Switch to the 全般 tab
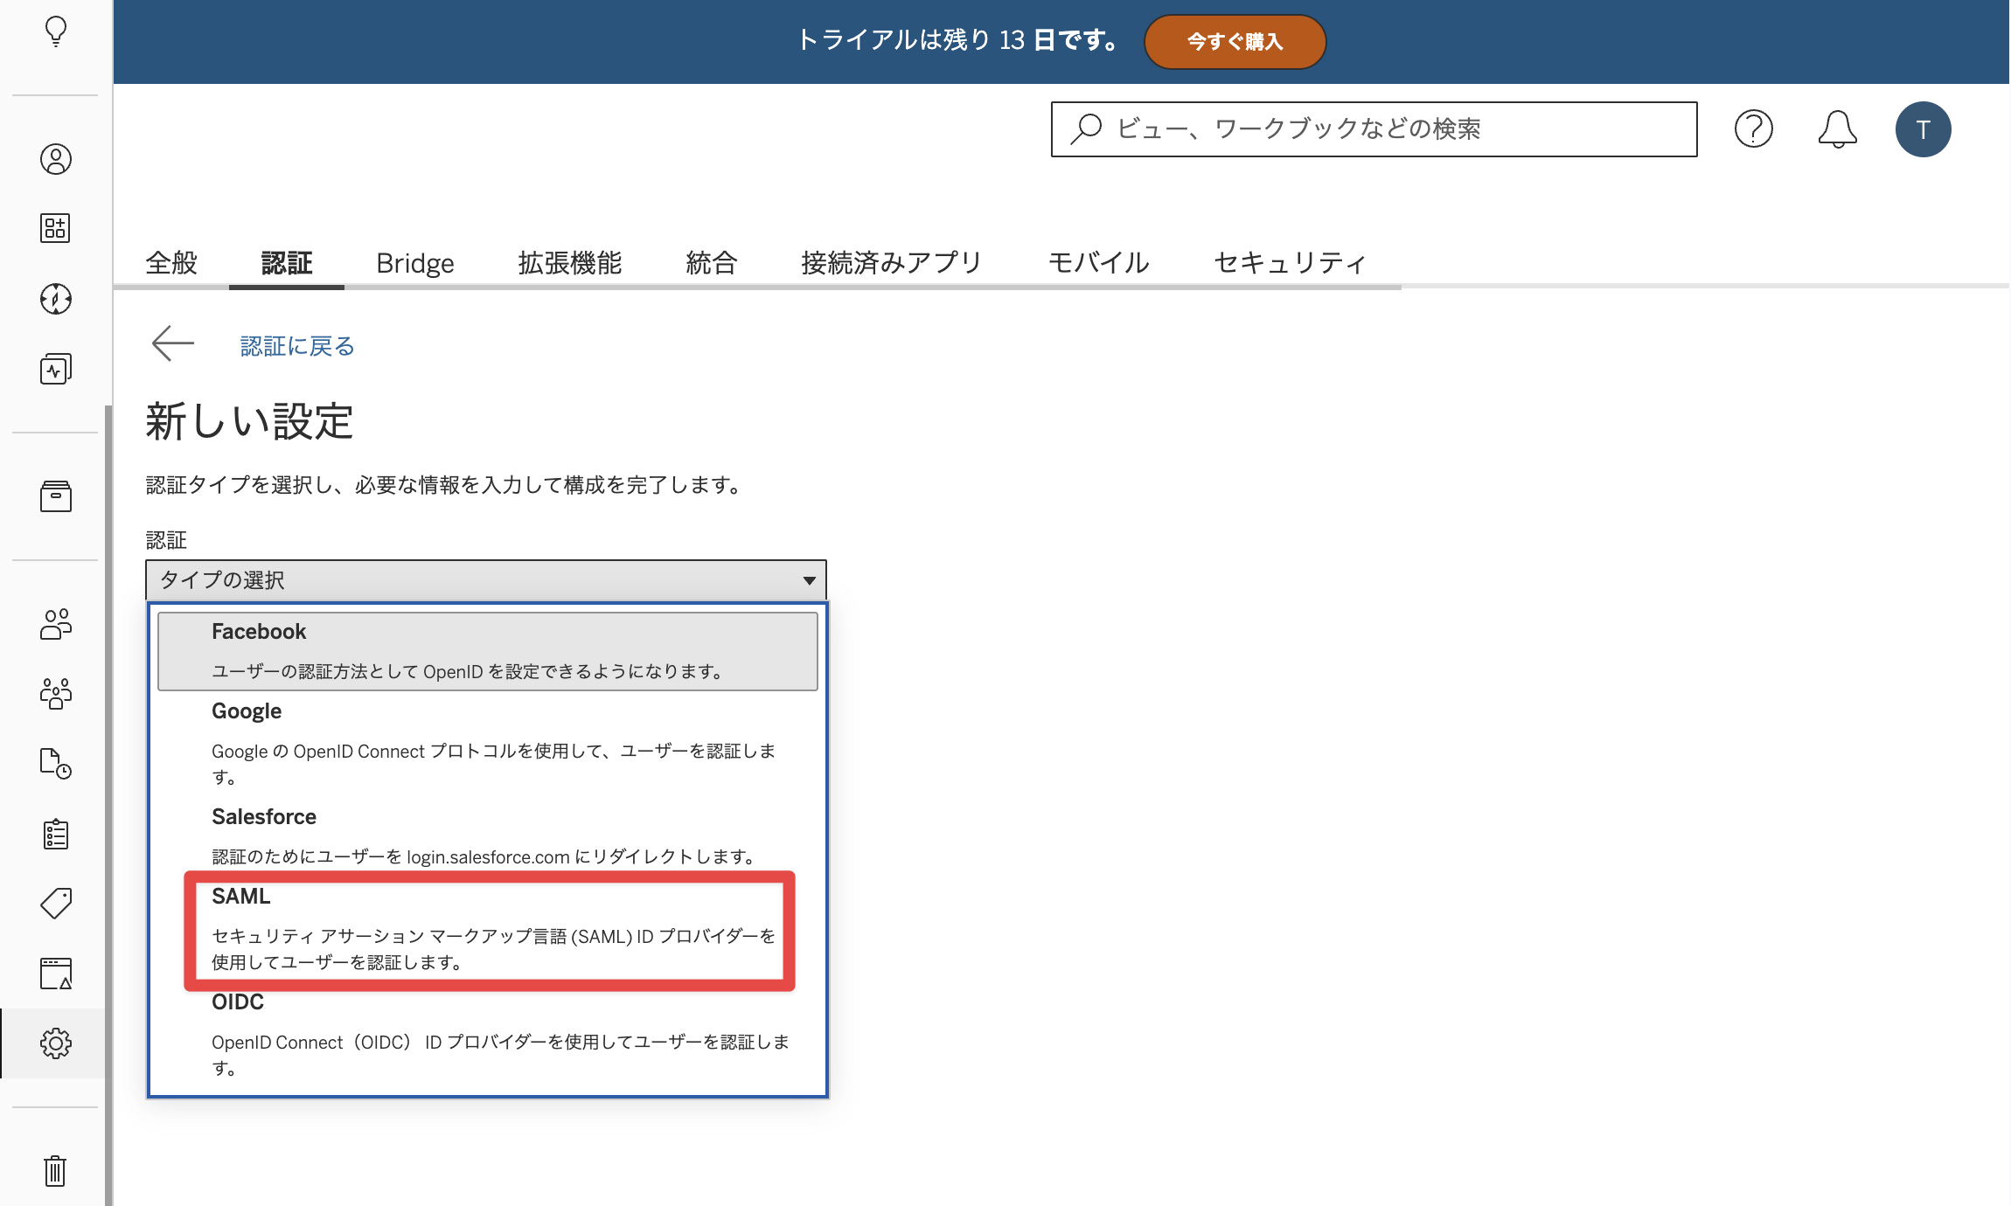The width and height of the screenshot is (2011, 1206). tap(171, 262)
